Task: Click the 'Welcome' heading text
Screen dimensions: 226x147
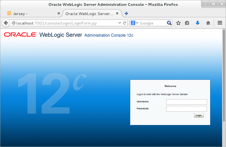Action: click(170, 86)
